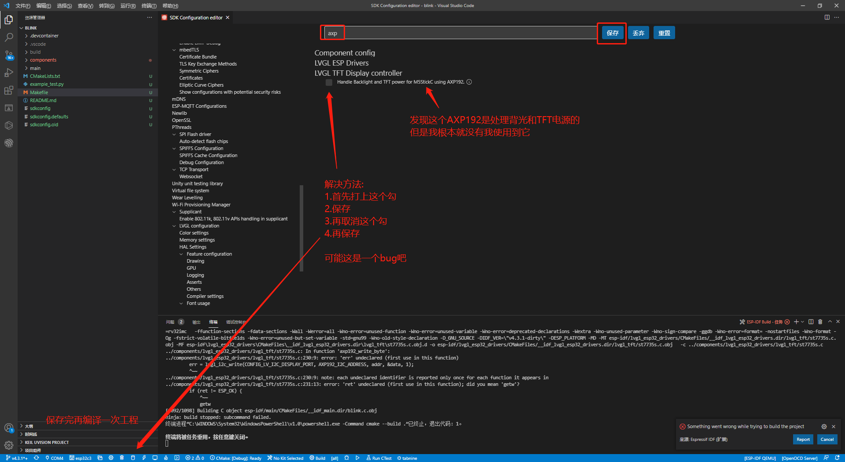Open the Explorer more actions ellipsis
This screenshot has height=462, width=845.
pos(150,18)
